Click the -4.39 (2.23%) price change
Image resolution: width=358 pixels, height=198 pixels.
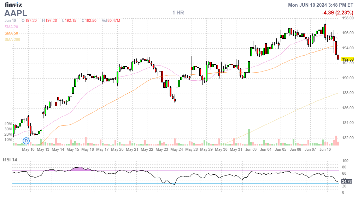[x=338, y=13]
